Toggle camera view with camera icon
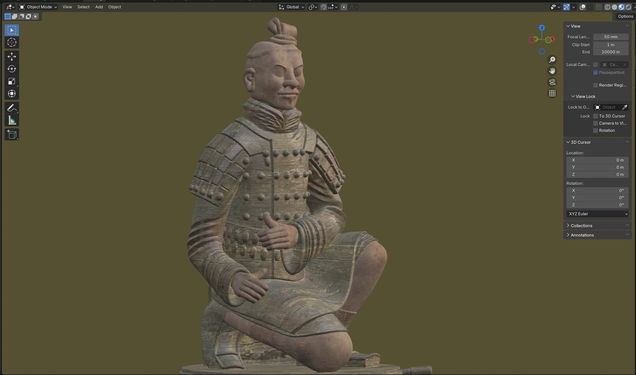Image resolution: width=636 pixels, height=375 pixels. [x=552, y=82]
